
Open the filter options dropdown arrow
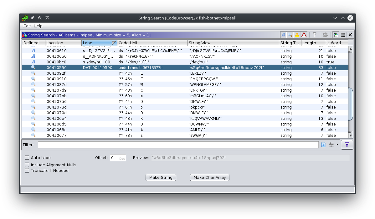point(337,145)
